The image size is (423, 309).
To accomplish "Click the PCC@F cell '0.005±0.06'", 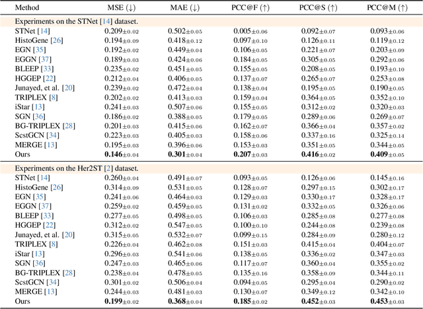I will (250, 31).
